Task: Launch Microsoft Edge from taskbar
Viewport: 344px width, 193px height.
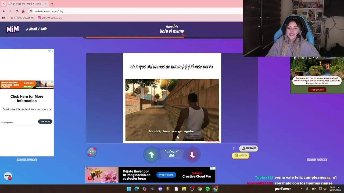Action: tap(137, 189)
